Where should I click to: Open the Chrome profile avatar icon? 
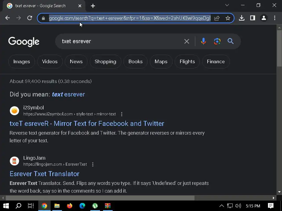264,18
